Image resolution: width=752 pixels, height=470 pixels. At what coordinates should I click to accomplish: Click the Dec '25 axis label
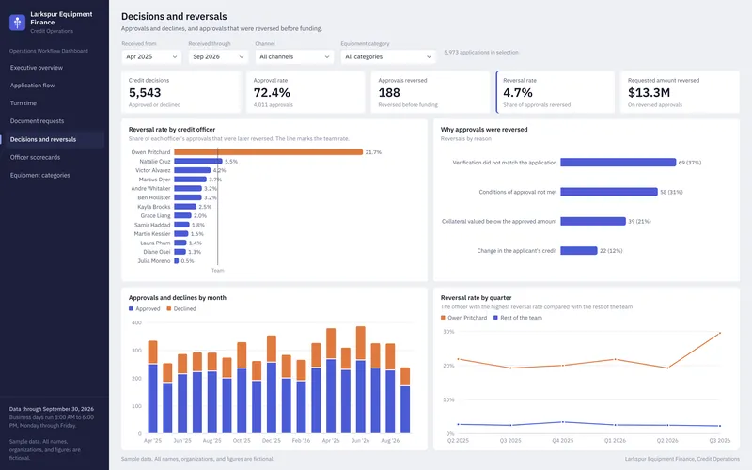click(272, 440)
